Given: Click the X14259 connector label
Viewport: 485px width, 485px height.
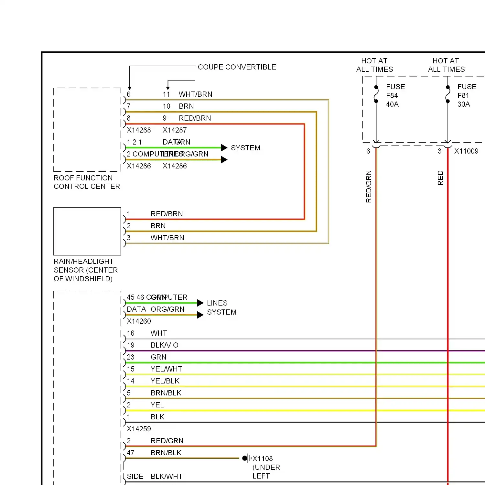Looking at the screenshot, I should click(139, 429).
